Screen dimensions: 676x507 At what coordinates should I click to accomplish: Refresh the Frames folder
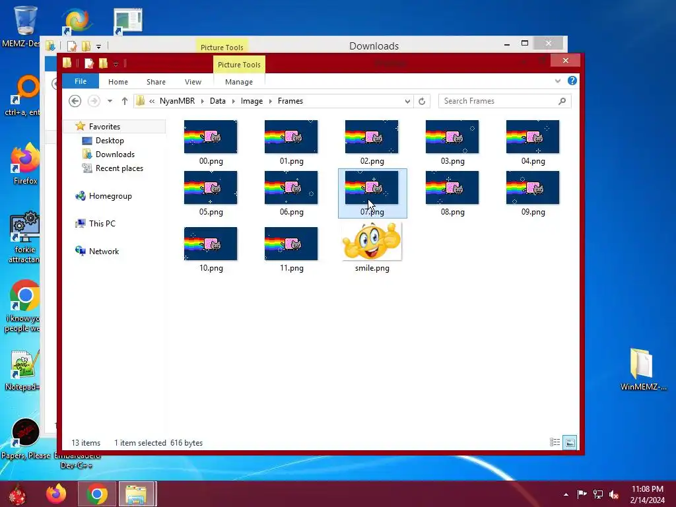(422, 101)
